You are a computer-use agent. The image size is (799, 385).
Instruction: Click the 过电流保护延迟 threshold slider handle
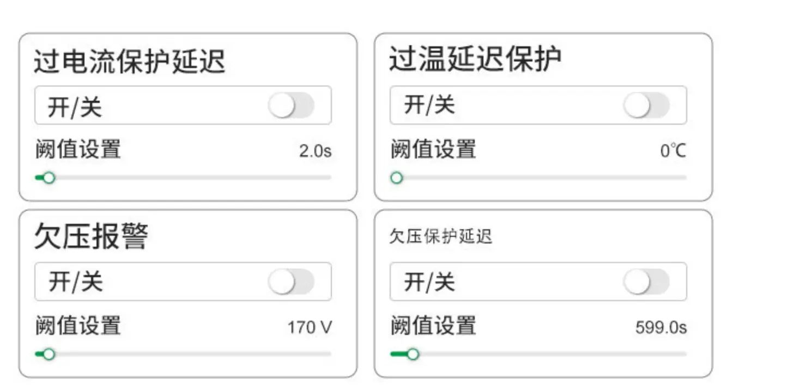pos(49,178)
